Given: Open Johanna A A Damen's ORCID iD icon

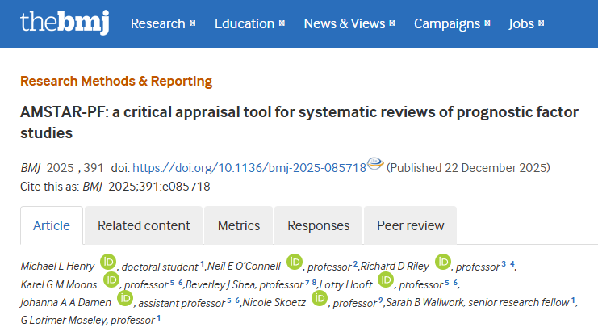Looking at the screenshot, I should pyautogui.click(x=125, y=298).
